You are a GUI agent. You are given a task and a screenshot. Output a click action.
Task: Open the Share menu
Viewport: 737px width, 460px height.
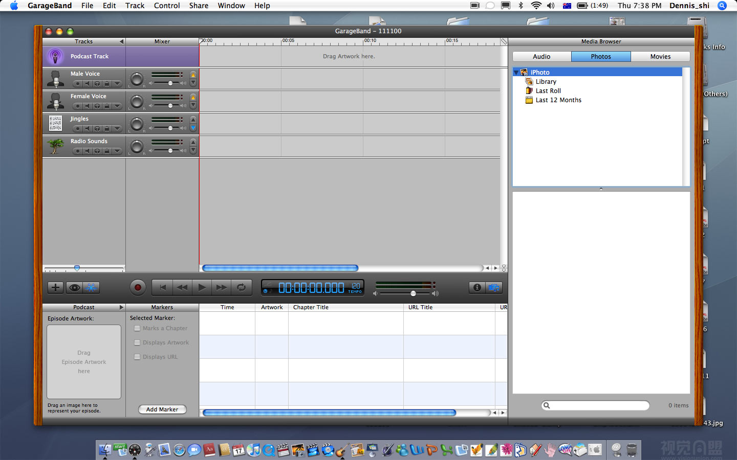pyautogui.click(x=199, y=6)
